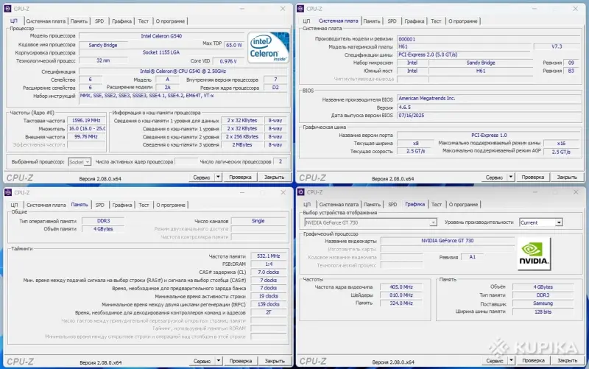Click the PCI-Express 2.0 (5.0 GT/s) bus field
The width and height of the screenshot is (589, 369).
(488, 55)
